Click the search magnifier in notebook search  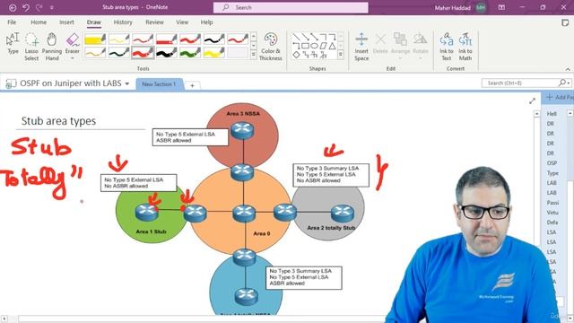pos(561,83)
